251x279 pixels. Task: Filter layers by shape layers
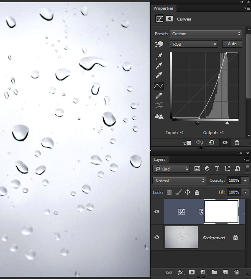227,169
